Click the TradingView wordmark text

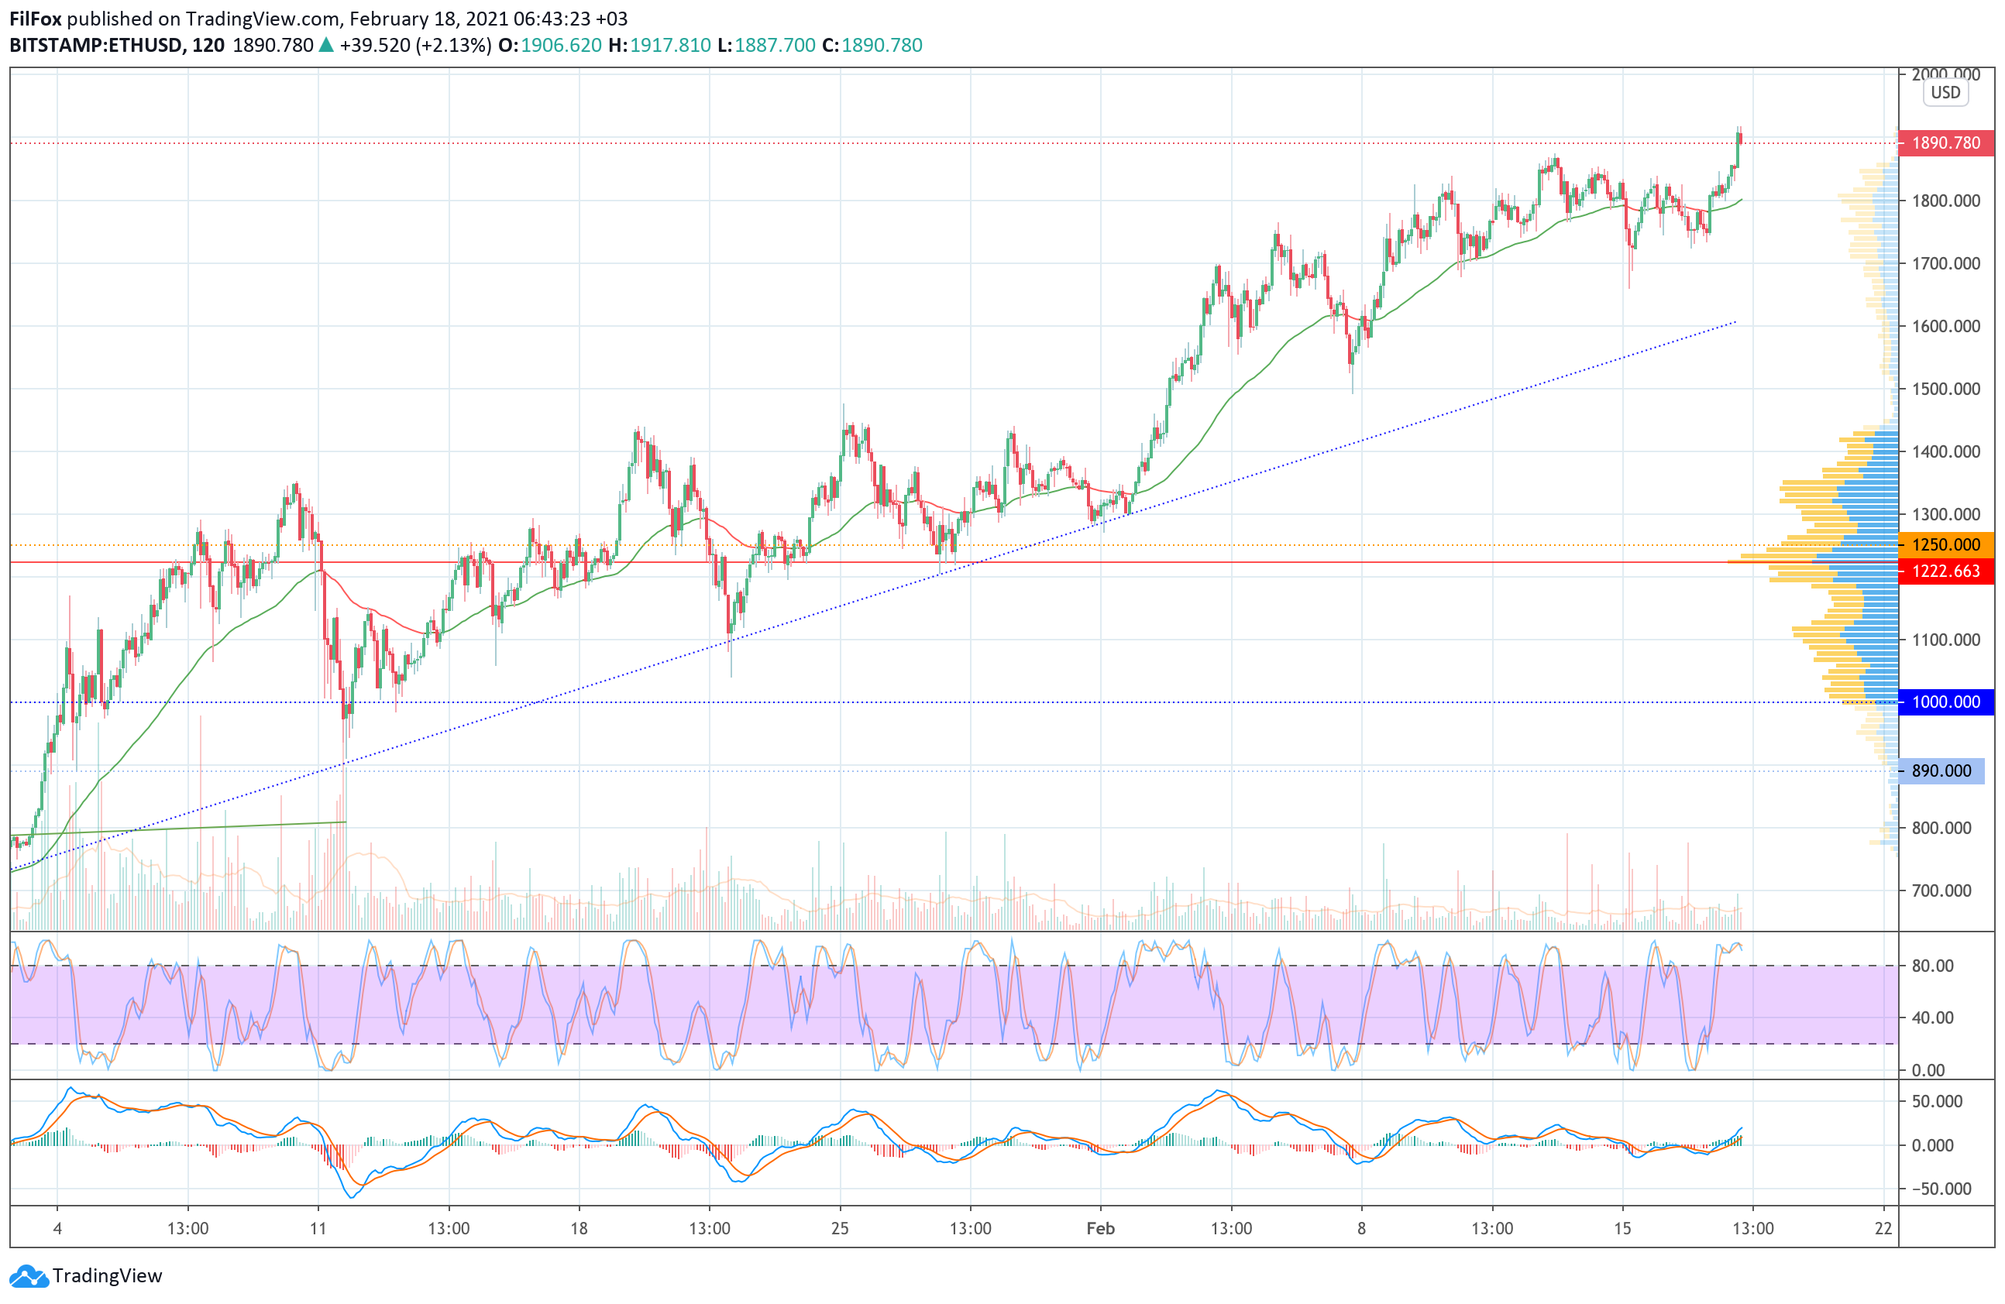tap(107, 1276)
